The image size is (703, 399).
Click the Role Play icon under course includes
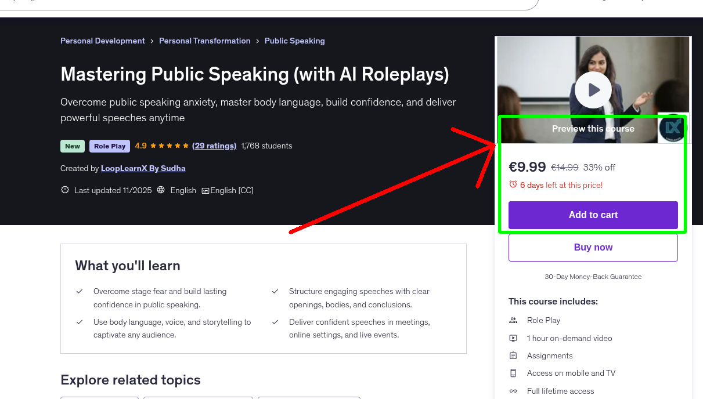click(513, 320)
